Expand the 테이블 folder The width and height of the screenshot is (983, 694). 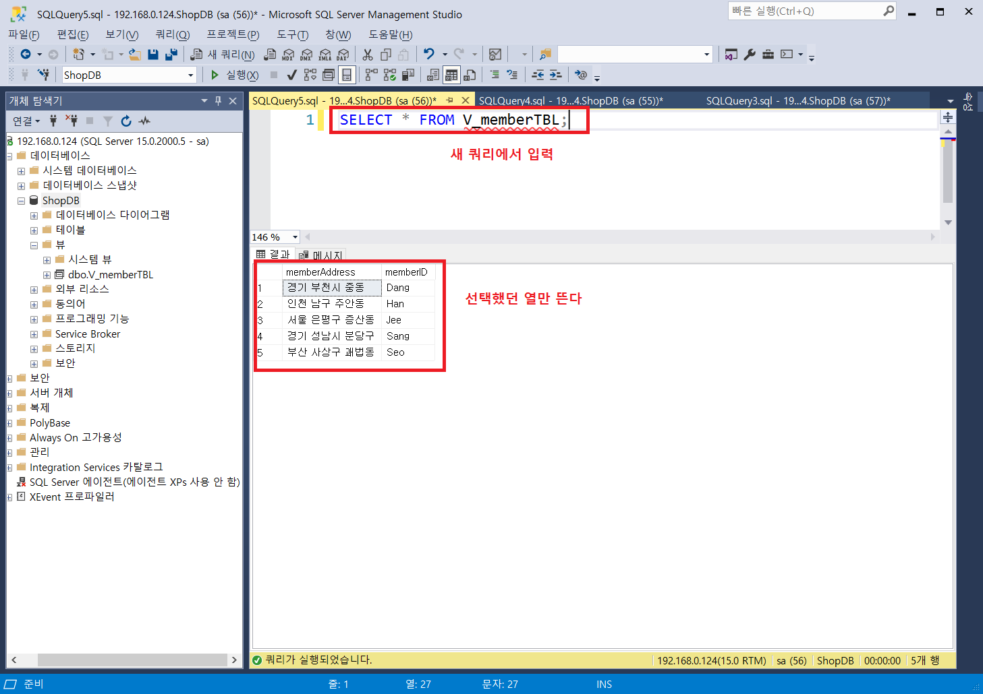[x=34, y=230]
